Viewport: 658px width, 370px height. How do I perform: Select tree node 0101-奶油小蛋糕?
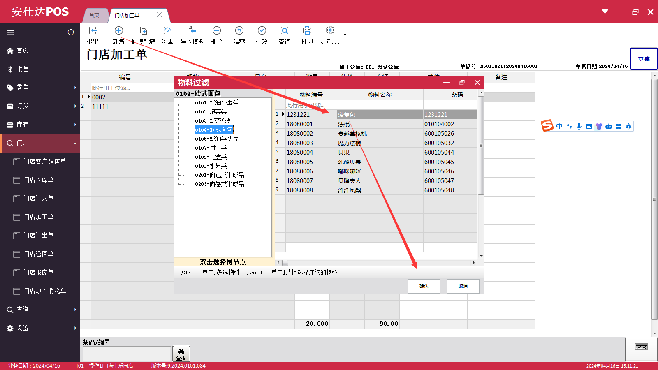217,103
